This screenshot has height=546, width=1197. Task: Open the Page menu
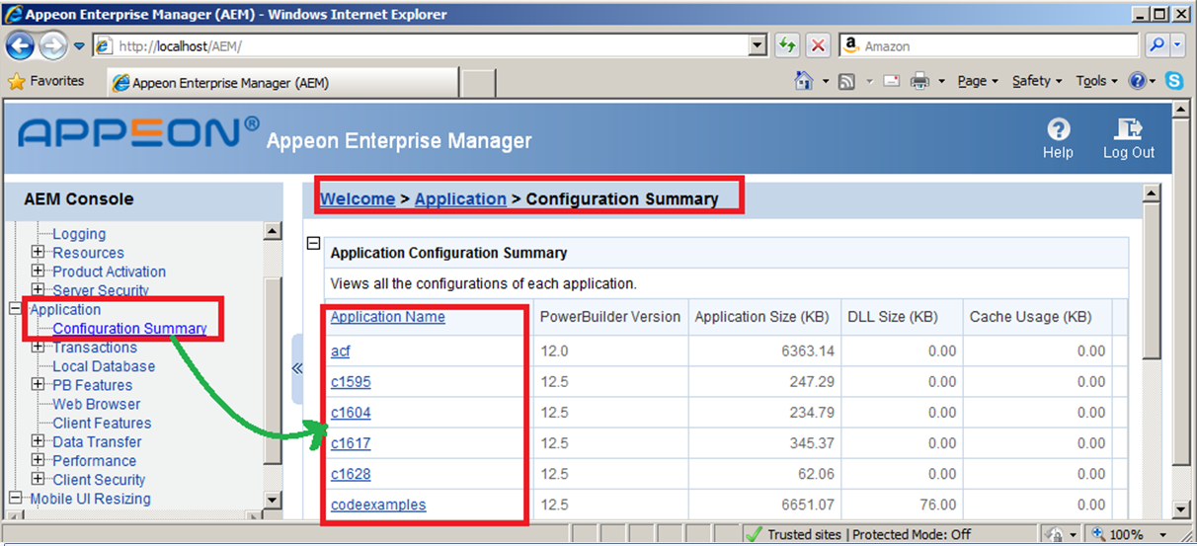(978, 81)
